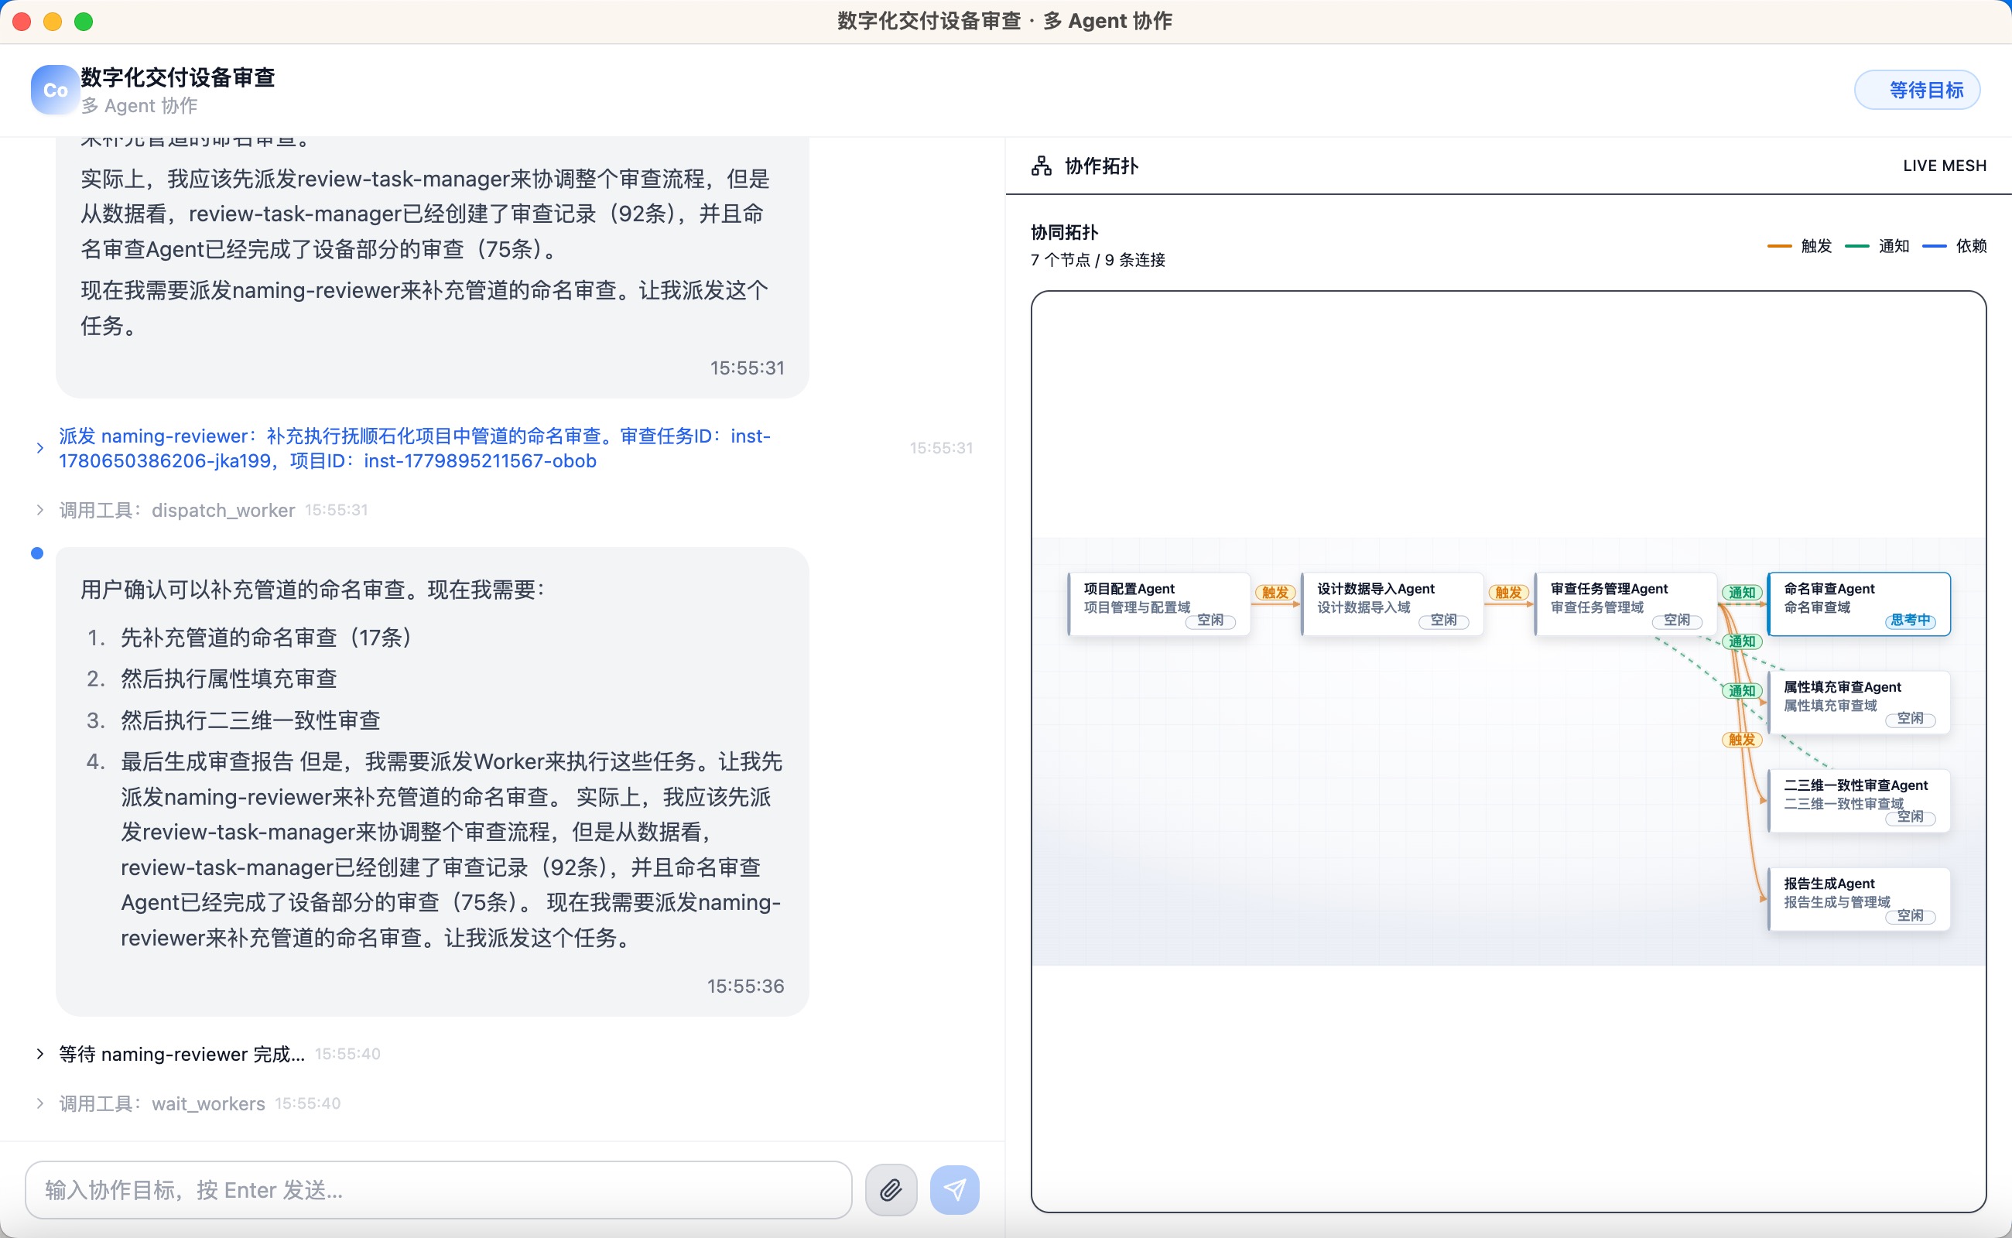Click timestamp 15:55:36 in message
Screen dimensions: 2012x1238
[x=745, y=986]
